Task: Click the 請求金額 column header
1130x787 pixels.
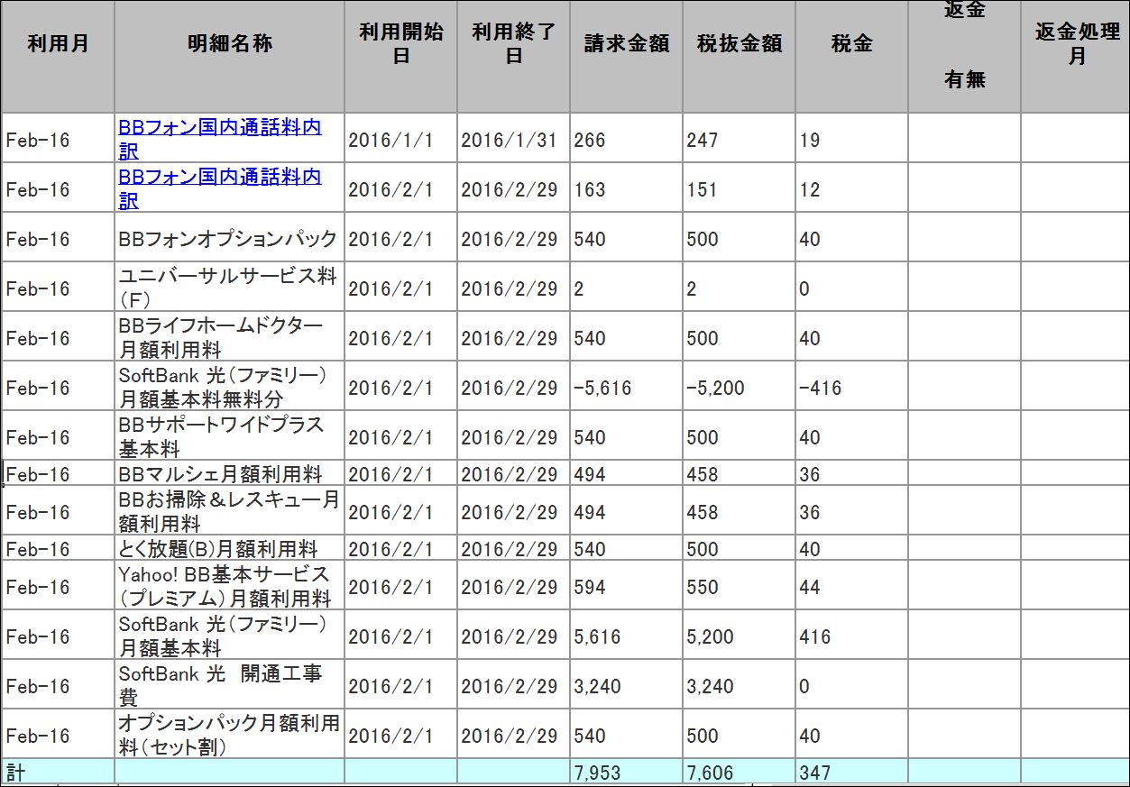Action: tap(626, 45)
